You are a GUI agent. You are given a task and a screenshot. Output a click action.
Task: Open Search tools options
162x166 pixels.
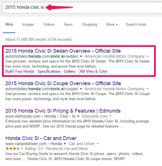[x=136, y=24]
